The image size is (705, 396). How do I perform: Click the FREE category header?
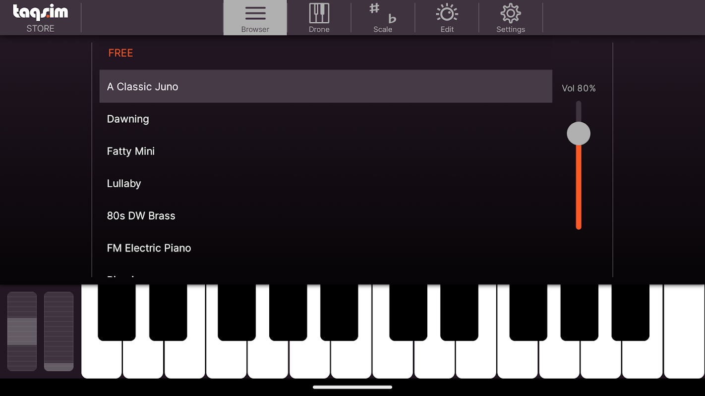[120, 53]
